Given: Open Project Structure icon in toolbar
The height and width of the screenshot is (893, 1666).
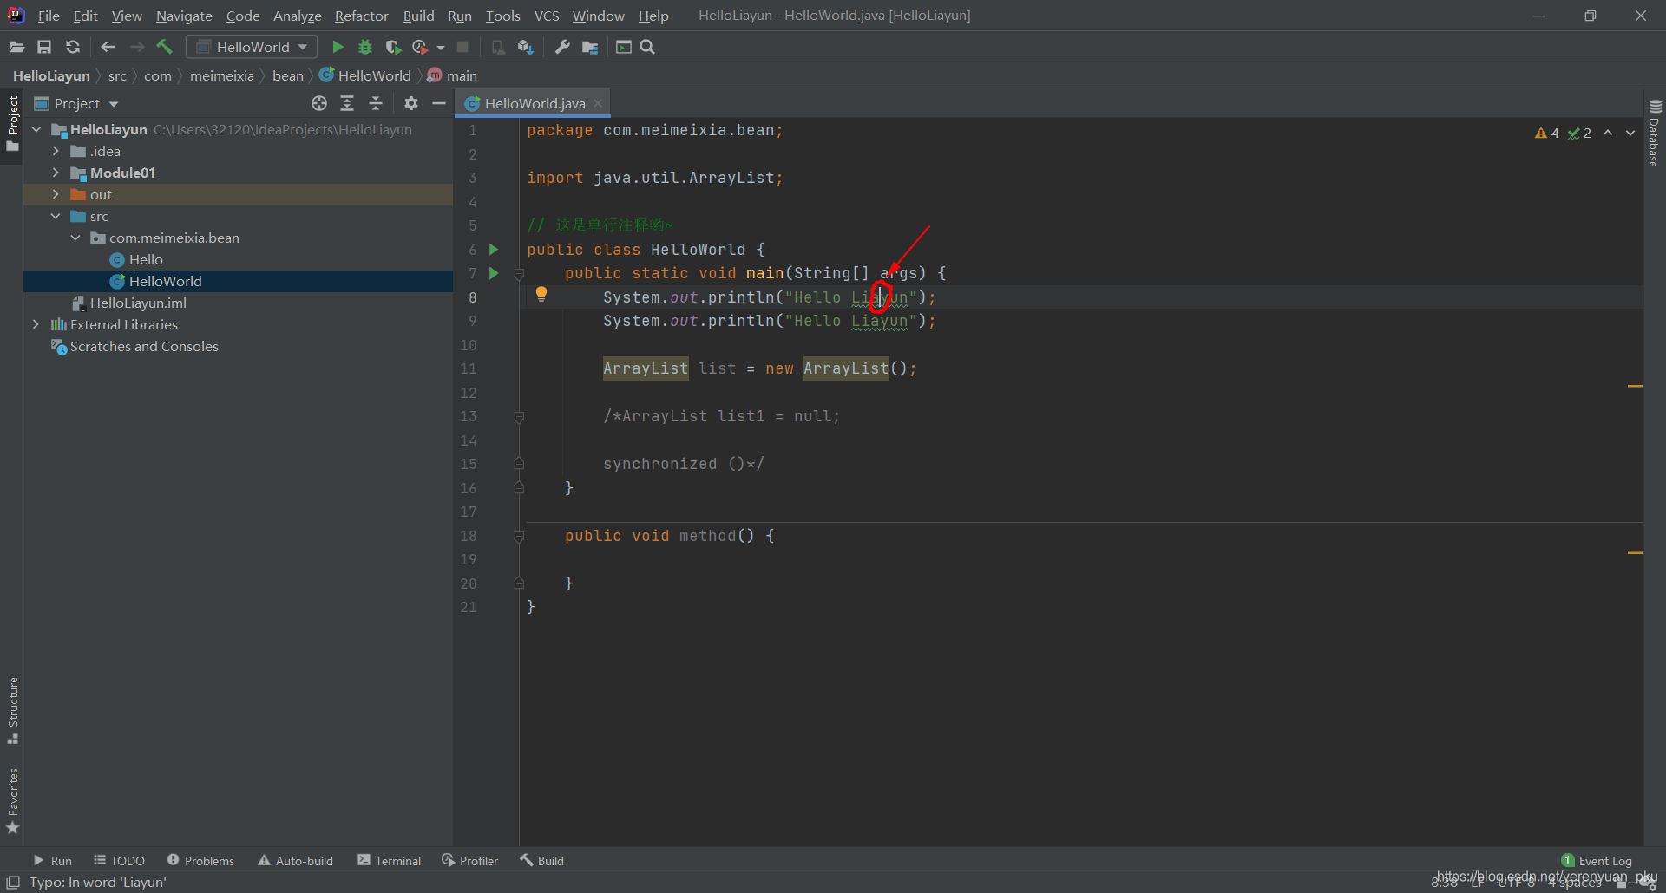Looking at the screenshot, I should [x=590, y=47].
